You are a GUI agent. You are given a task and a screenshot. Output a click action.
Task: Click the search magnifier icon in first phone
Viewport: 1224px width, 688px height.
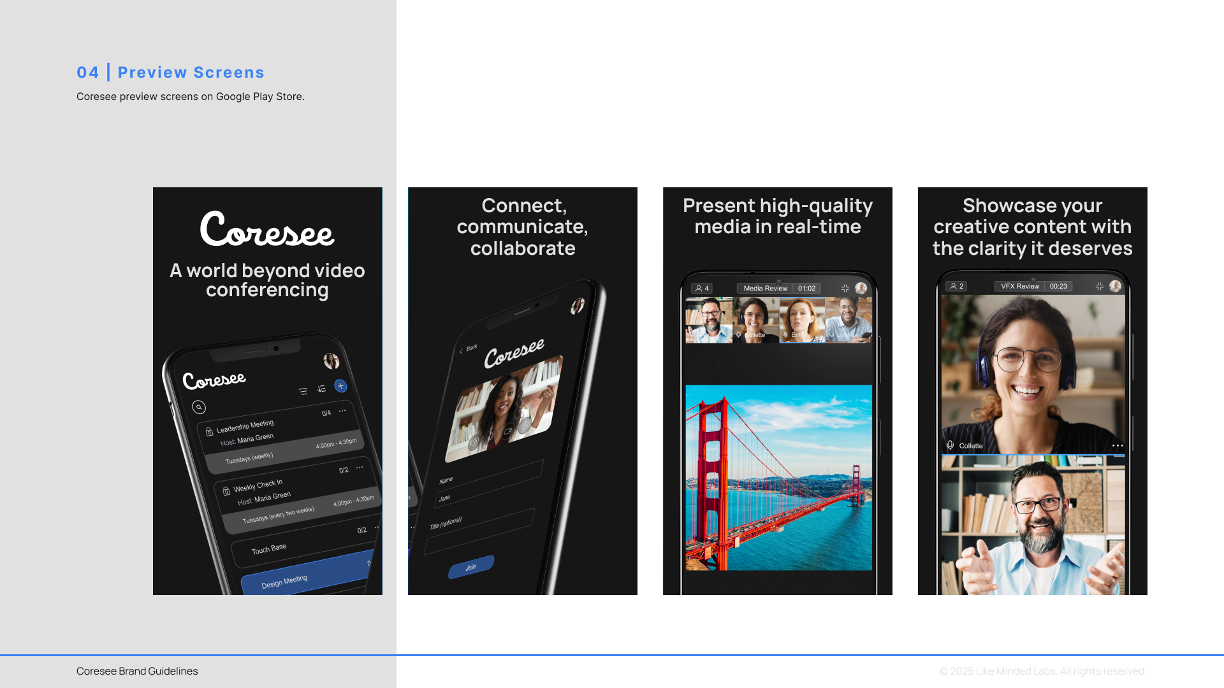click(199, 407)
